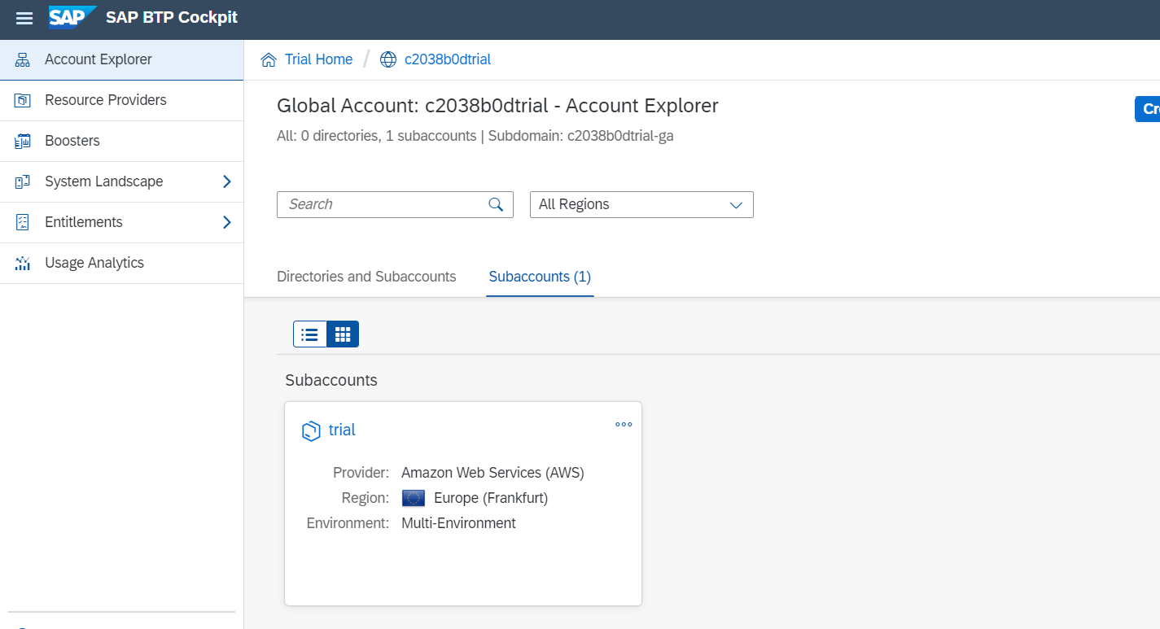Click the blue Create button
This screenshot has height=629, width=1160.
1148,109
